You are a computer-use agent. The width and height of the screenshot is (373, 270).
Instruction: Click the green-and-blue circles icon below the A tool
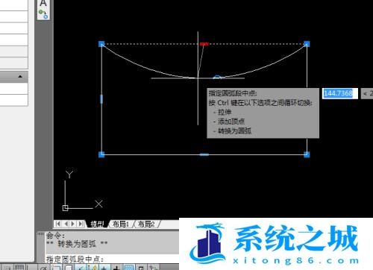(43, 14)
